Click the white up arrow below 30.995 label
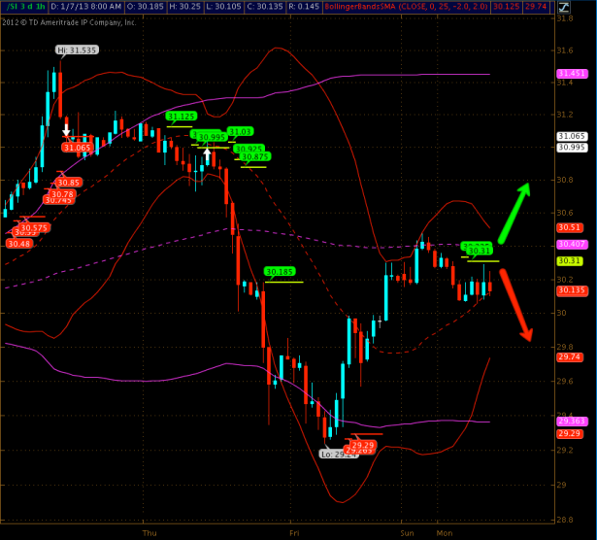Image resolution: width=597 pixels, height=540 pixels. pos(207,153)
